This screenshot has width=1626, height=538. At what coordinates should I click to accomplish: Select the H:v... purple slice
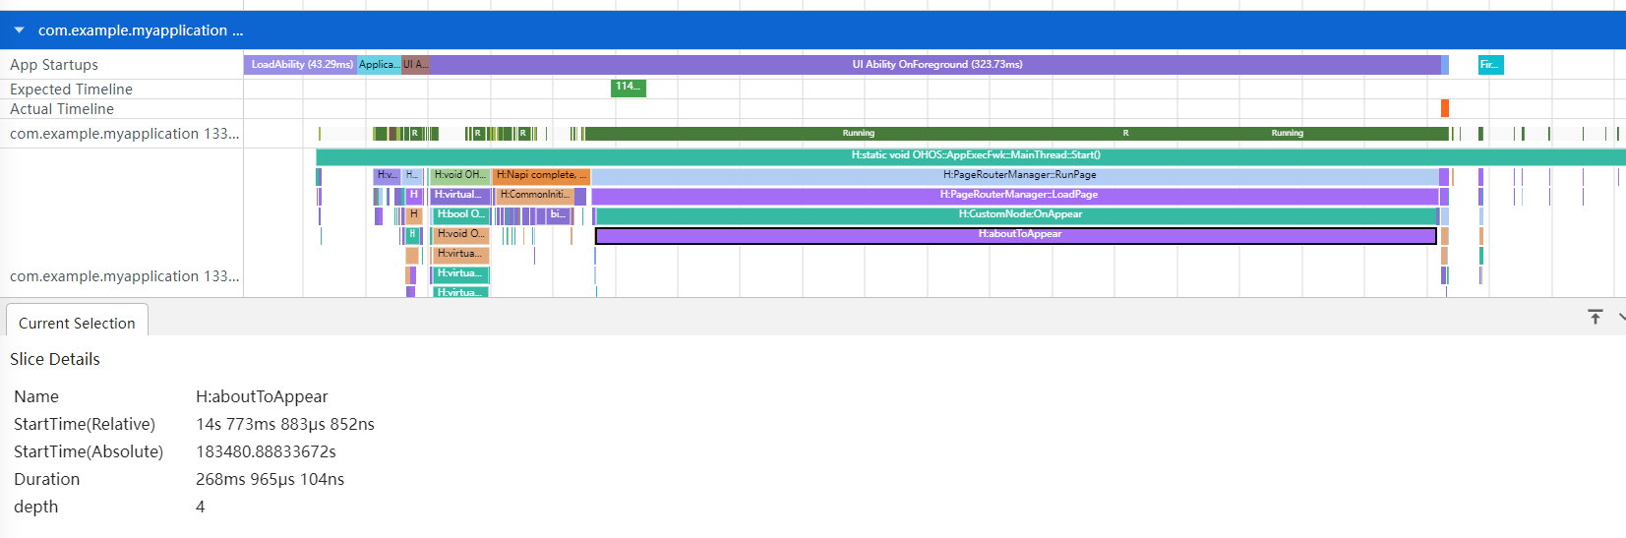pos(387,176)
